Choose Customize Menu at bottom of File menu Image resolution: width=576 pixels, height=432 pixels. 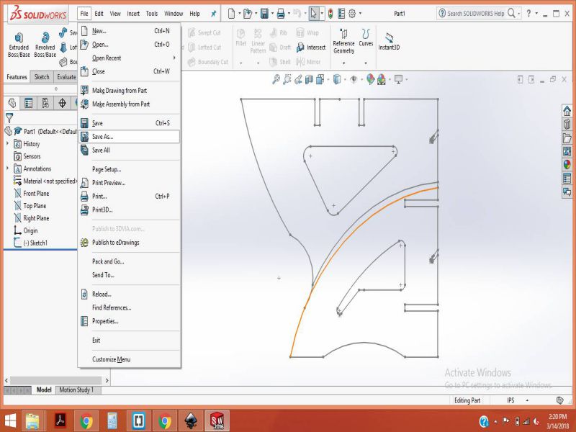(x=129, y=359)
